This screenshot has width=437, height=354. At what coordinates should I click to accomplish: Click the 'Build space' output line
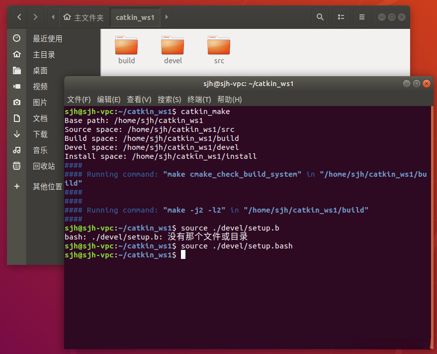point(152,138)
